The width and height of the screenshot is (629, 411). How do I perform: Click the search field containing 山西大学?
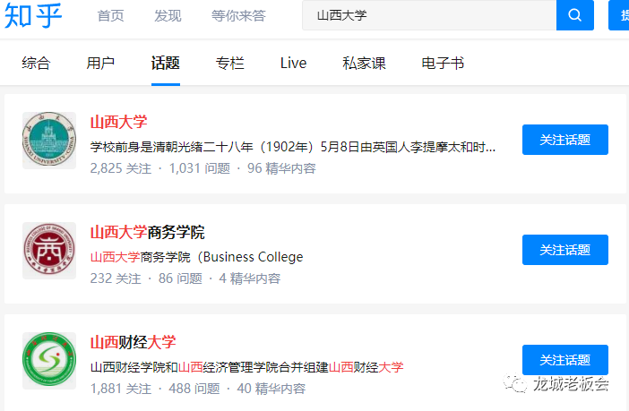(429, 15)
